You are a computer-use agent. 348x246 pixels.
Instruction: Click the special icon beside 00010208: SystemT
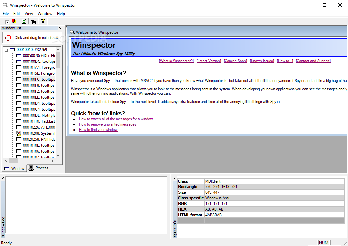coord(19,133)
